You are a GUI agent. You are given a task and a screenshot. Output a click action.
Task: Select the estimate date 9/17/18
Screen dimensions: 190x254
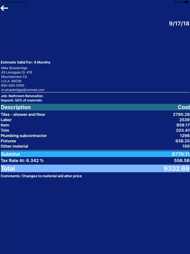click(x=179, y=23)
